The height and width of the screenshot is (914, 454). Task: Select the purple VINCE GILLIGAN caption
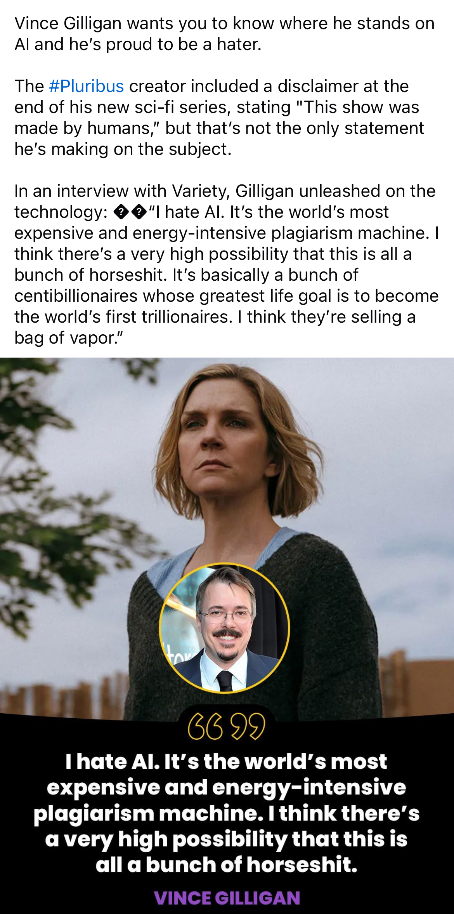coord(227,898)
